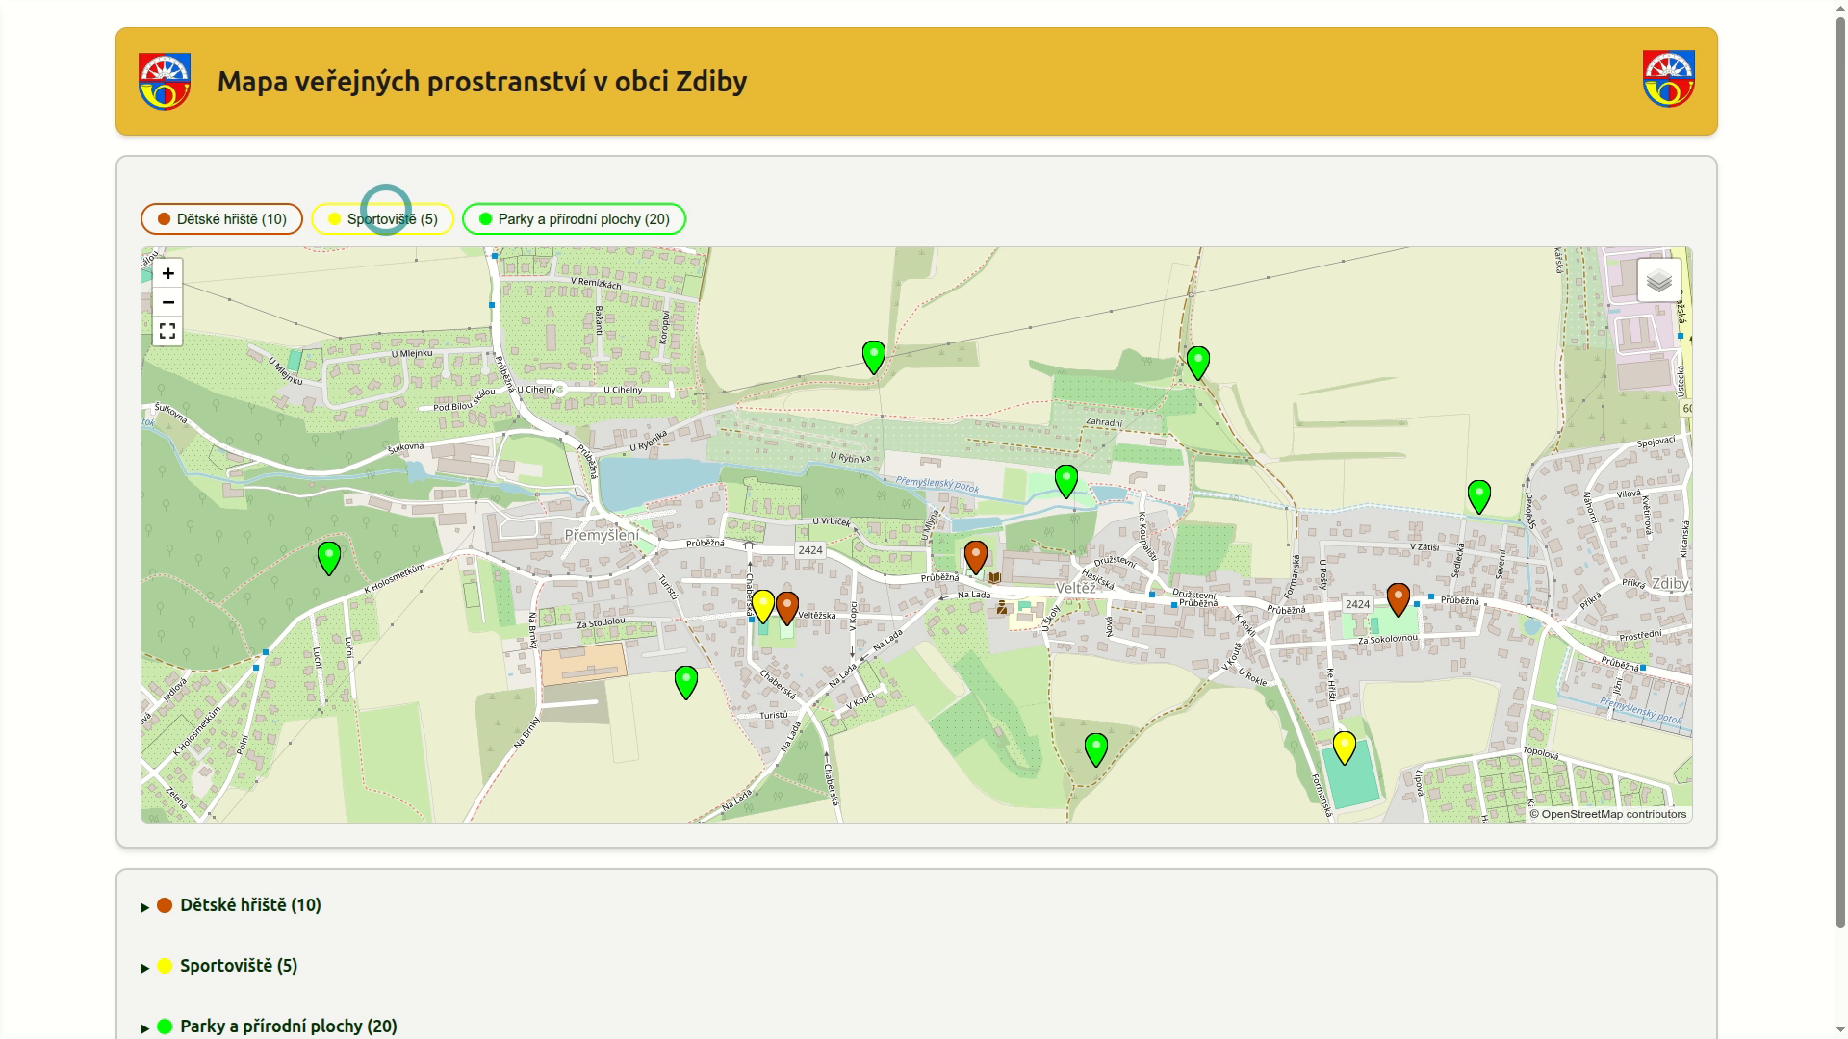Click page title Mapa veřejných prostranství
The width and height of the screenshot is (1848, 1039).
(482, 82)
